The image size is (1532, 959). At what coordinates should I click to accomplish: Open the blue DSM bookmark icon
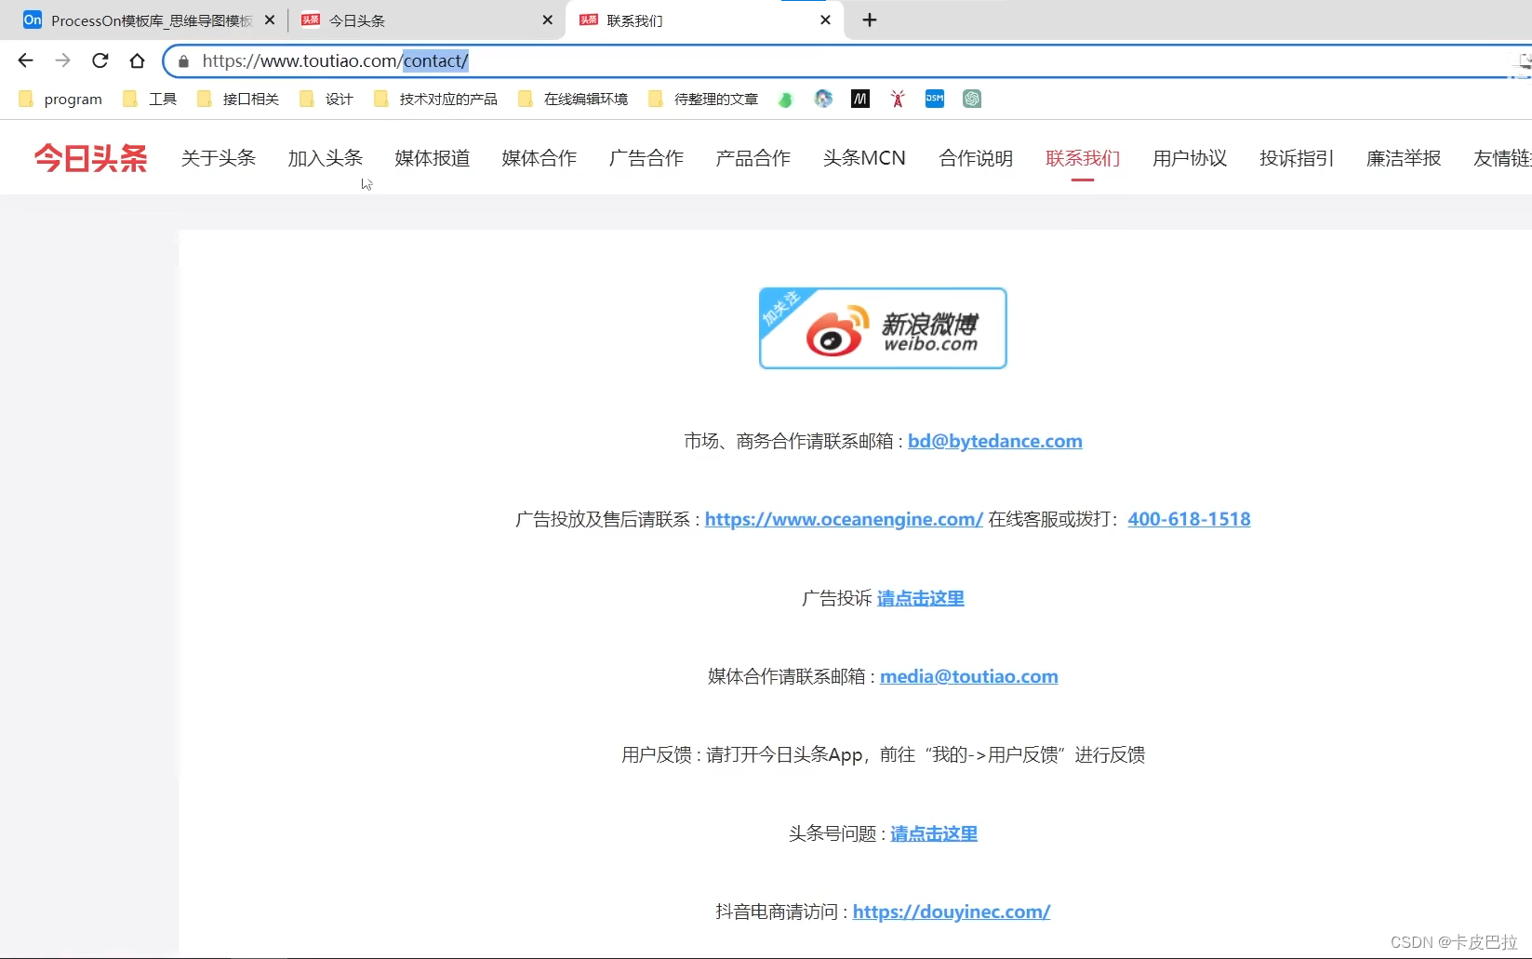pyautogui.click(x=935, y=99)
